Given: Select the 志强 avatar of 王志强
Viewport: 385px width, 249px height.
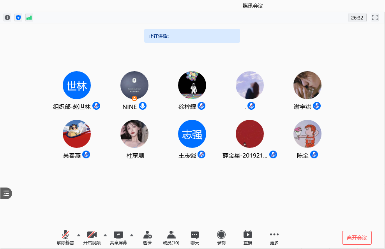Looking at the screenshot, I should [192, 134].
